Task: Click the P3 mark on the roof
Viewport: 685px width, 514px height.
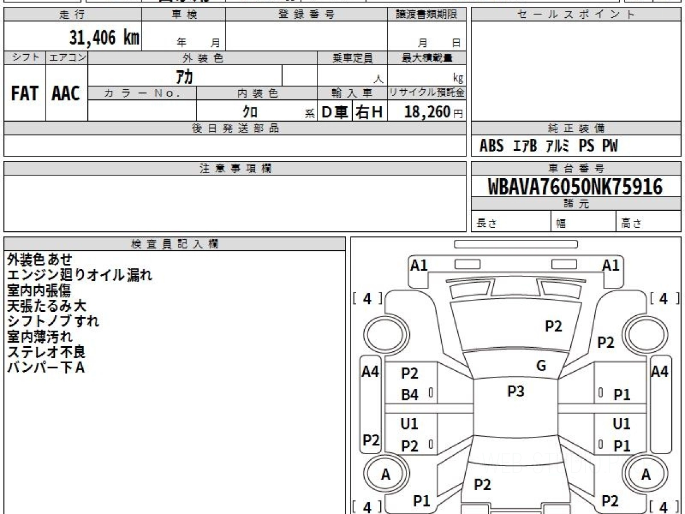Action: (x=516, y=391)
